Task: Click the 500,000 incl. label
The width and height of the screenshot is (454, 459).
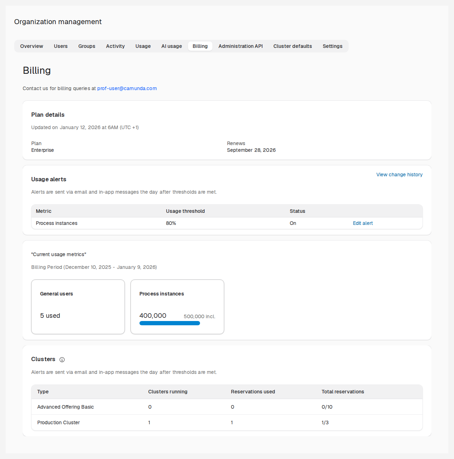Action: pyautogui.click(x=199, y=316)
